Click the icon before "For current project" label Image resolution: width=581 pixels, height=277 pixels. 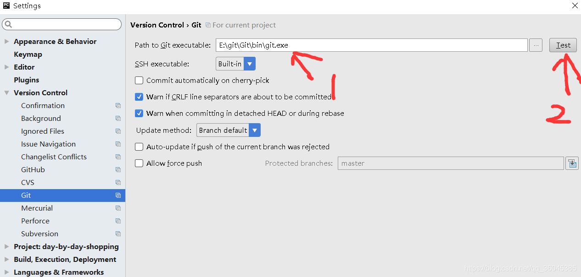pyautogui.click(x=207, y=25)
